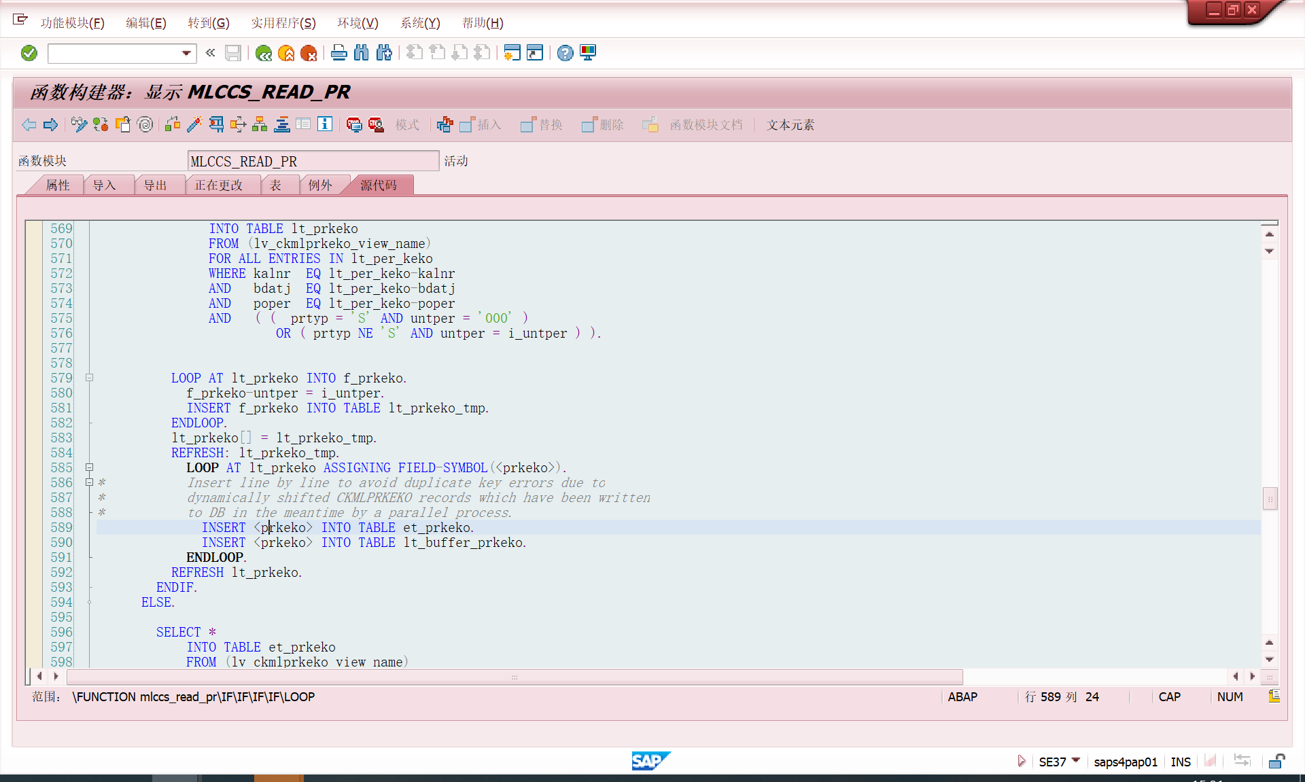Viewport: 1305px width, 782px height.
Task: Click the vertical scrollbar thumb
Action: [x=1269, y=499]
